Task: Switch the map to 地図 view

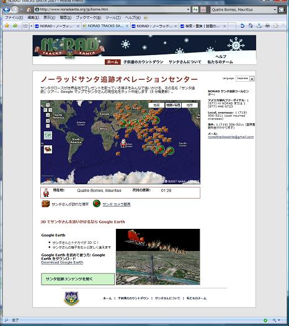Action: click(x=156, y=105)
